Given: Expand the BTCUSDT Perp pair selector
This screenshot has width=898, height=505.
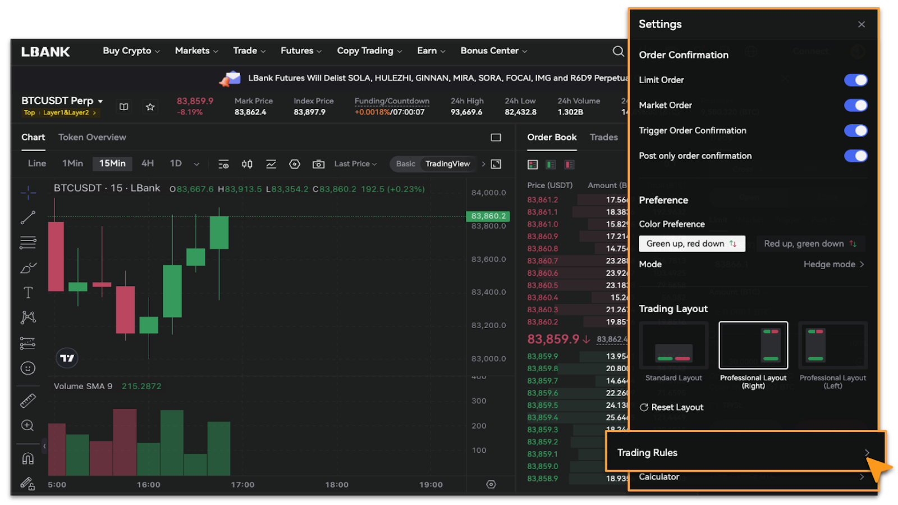Looking at the screenshot, I should coord(62,101).
